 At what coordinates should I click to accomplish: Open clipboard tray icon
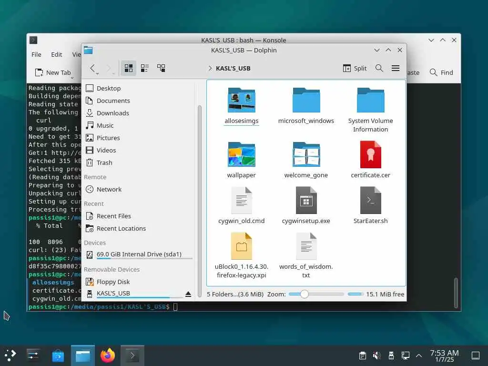click(362, 356)
